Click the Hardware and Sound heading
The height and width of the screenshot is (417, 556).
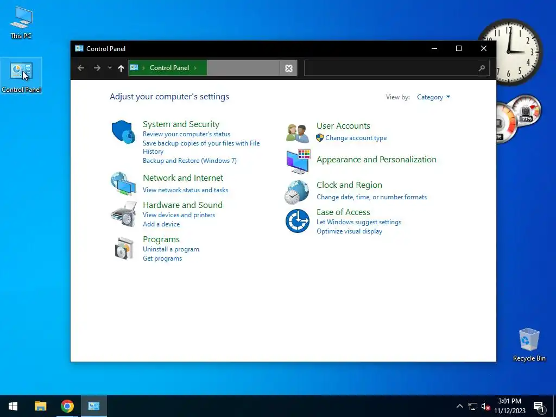coord(182,205)
